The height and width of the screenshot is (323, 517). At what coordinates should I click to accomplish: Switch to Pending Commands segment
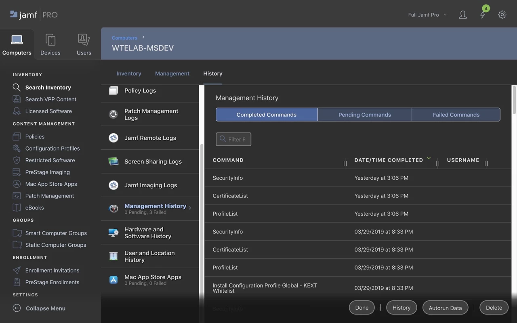coord(365,115)
